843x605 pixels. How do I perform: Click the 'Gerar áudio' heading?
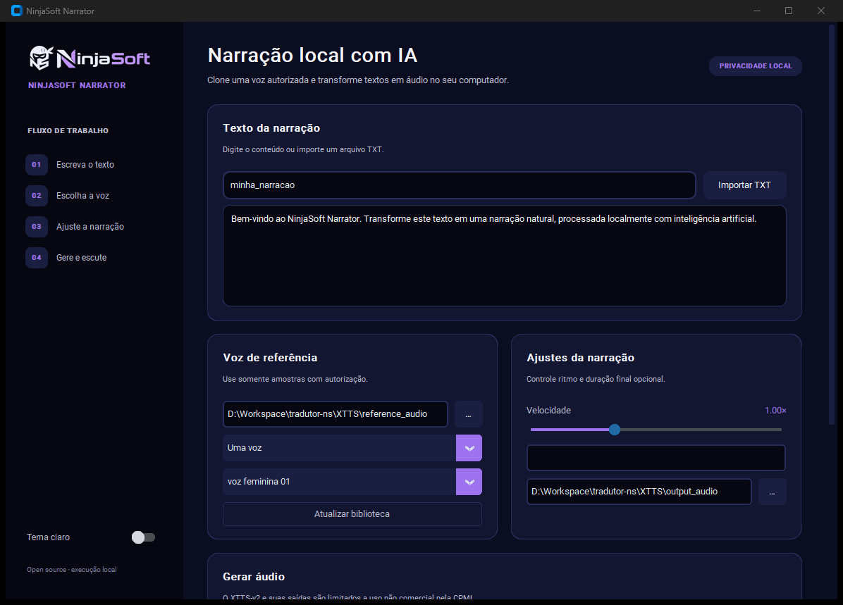tap(254, 577)
